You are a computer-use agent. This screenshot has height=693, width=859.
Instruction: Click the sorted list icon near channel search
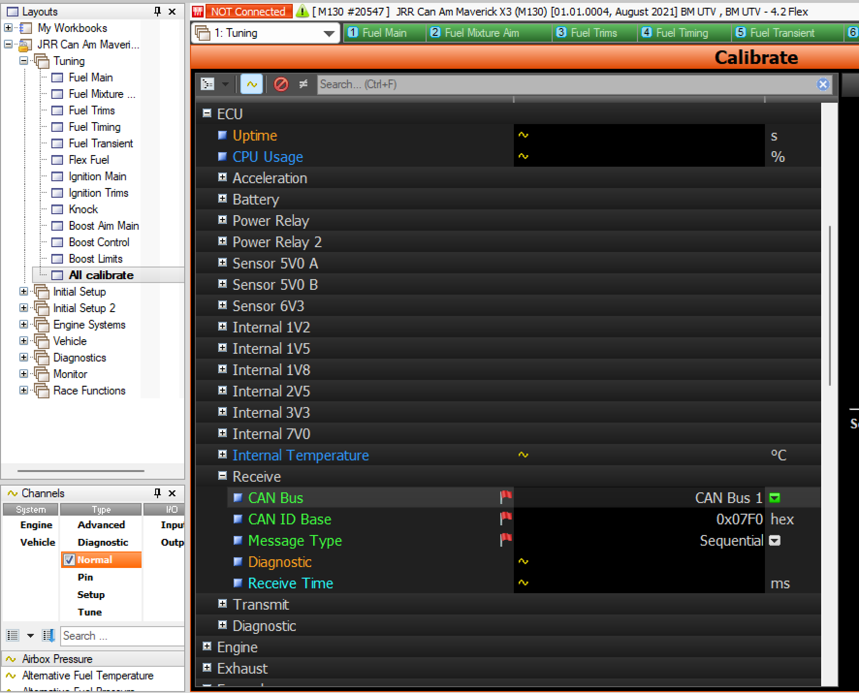click(48, 635)
